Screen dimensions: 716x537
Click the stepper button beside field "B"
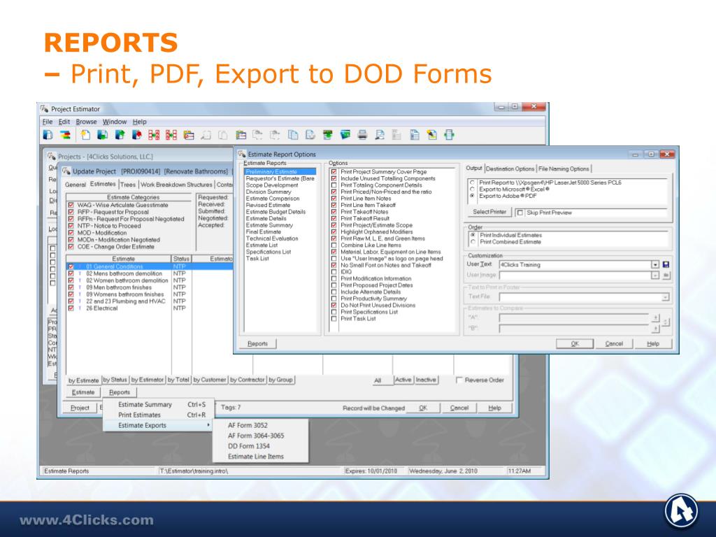[656, 329]
